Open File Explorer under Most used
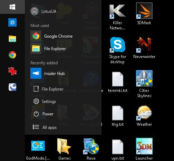Image resolution: width=174 pixels, height=161 pixels. [48, 48]
